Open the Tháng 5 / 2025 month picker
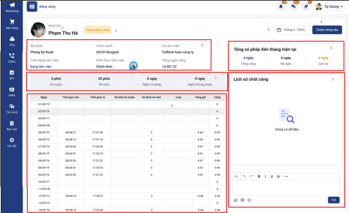Image resolution: width=349 pixels, height=213 pixels. click(292, 30)
